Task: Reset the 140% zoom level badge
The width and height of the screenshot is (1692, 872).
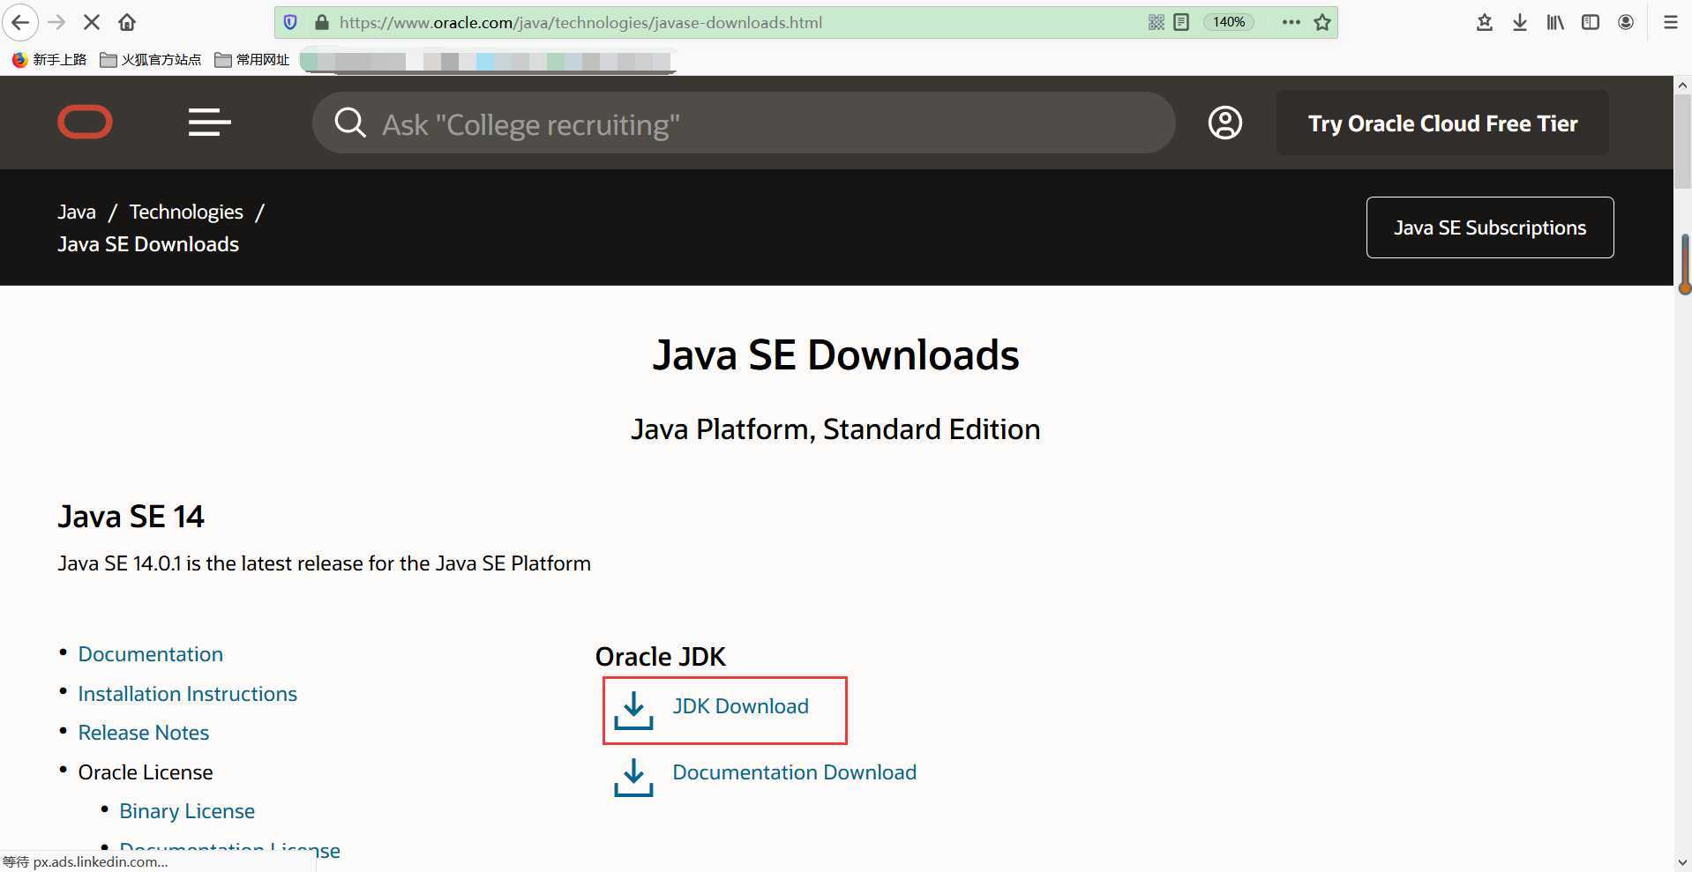Action: [1229, 22]
